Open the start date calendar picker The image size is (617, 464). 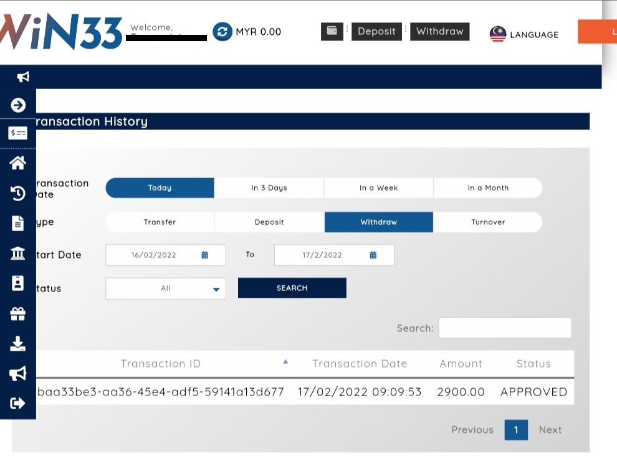point(204,255)
